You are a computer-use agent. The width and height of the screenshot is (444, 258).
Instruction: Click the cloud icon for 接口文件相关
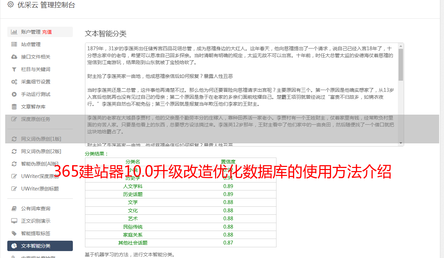click(x=14, y=57)
